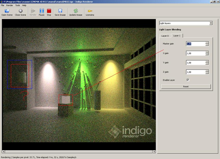Click the 'Time elapsed: 9 m, 32 s' status text

(47, 157)
